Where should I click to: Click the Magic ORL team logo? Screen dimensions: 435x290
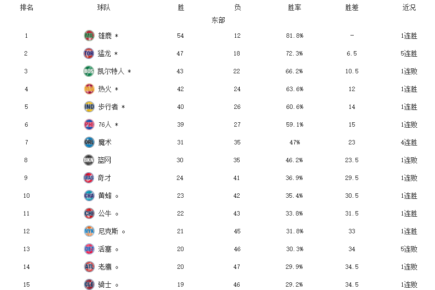click(x=89, y=142)
